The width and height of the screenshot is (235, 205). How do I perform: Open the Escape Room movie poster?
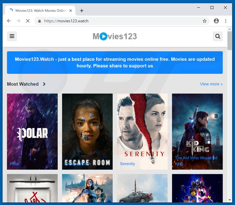click(x=87, y=132)
